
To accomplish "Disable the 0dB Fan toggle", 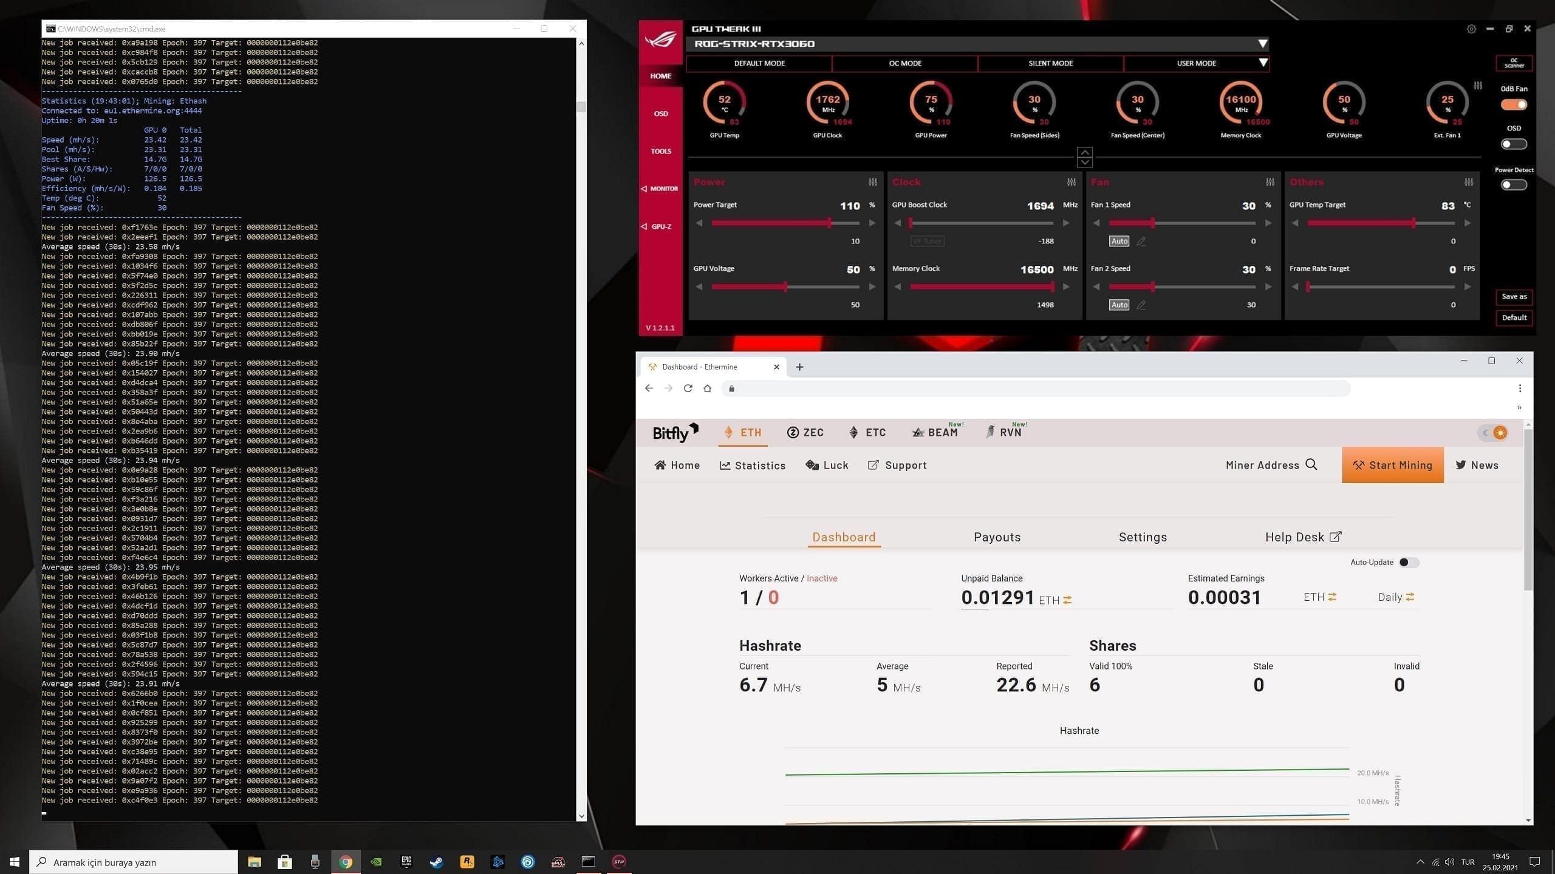I will point(1514,105).
